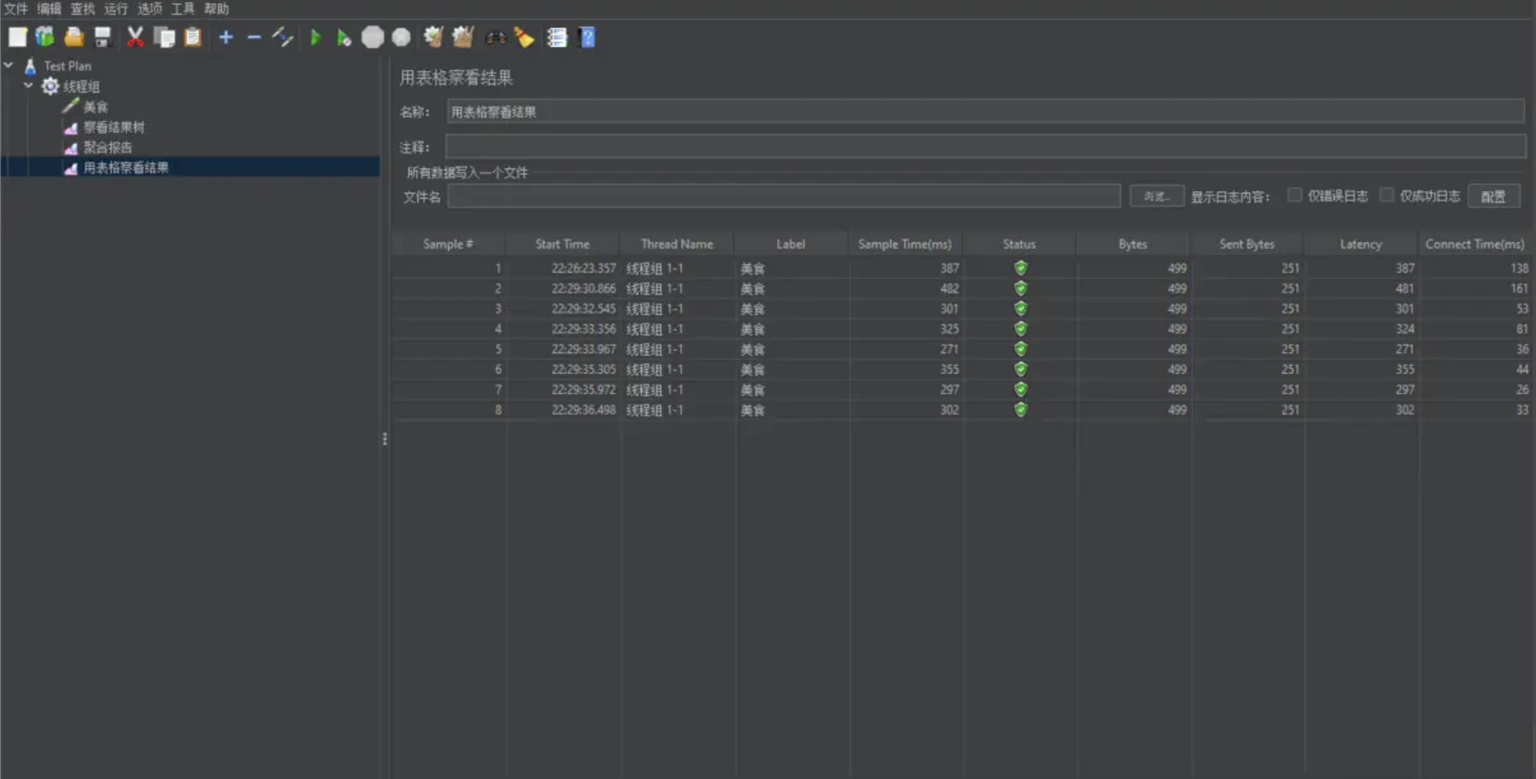Enable the 仅成功日志 checkbox
1536x779 pixels.
(1386, 195)
